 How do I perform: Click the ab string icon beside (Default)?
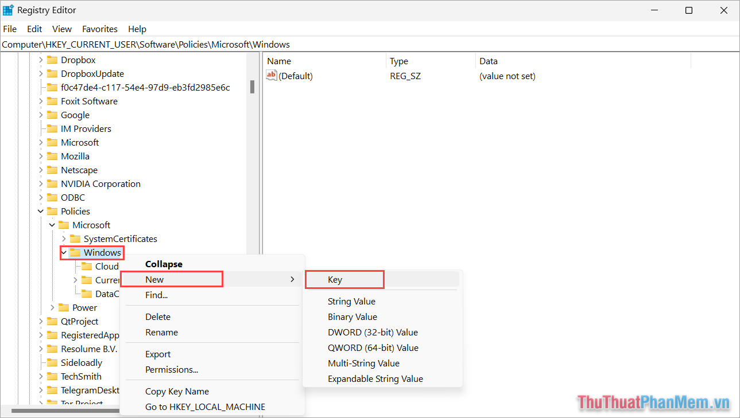click(x=270, y=75)
